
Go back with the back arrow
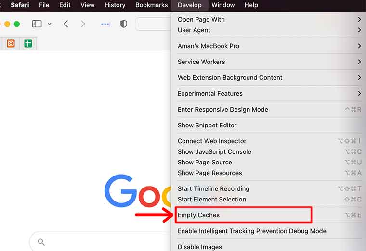(x=66, y=24)
